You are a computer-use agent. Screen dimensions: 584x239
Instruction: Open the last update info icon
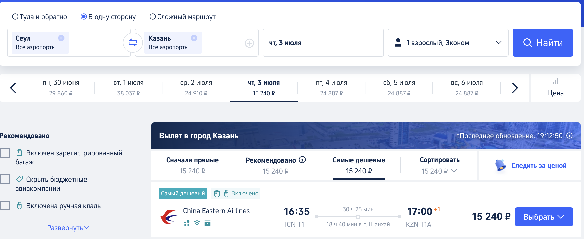[570, 136]
